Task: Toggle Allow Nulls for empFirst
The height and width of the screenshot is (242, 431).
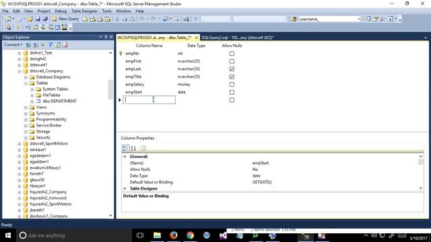Action: pos(232,61)
